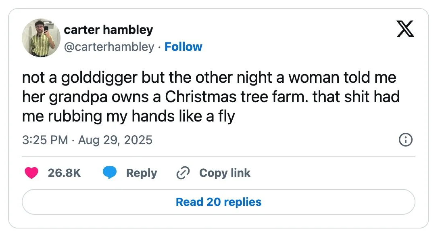Open the carter hambley display name

point(108,29)
